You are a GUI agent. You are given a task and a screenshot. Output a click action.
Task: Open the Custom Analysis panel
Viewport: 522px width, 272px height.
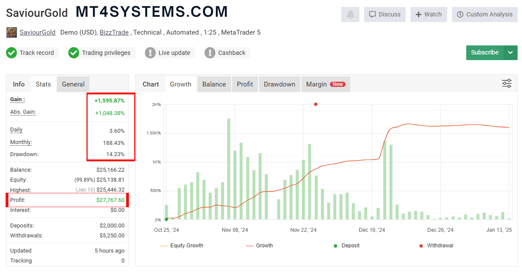point(484,14)
